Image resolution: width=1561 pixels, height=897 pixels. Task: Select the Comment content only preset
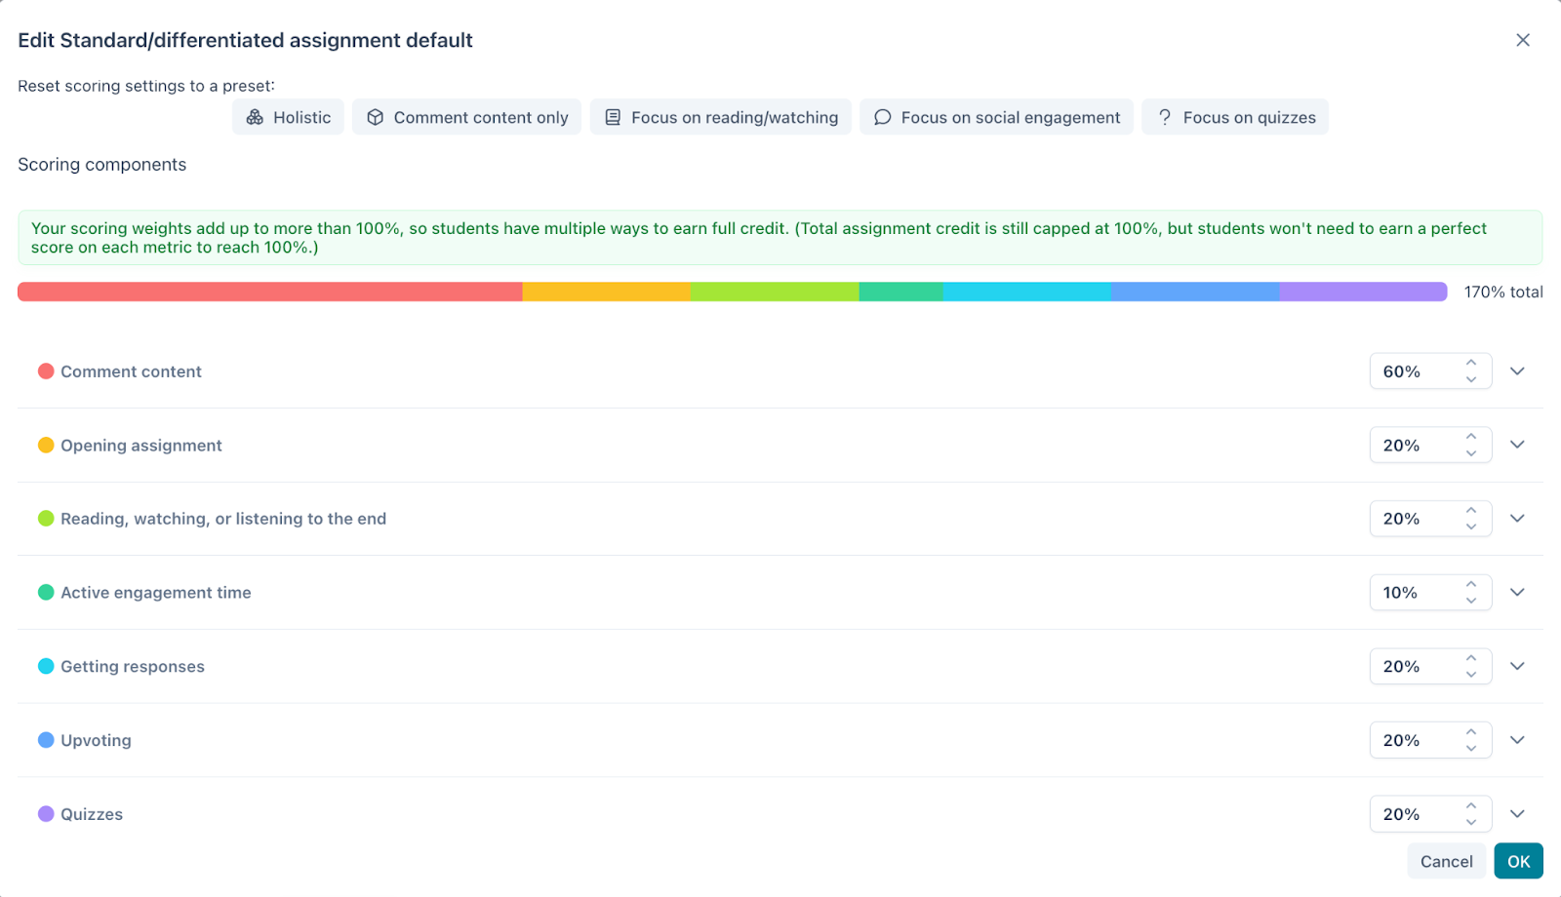pos(466,117)
